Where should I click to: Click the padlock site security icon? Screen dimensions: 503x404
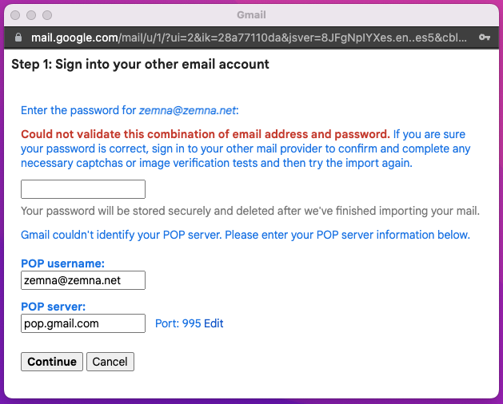click(18, 38)
